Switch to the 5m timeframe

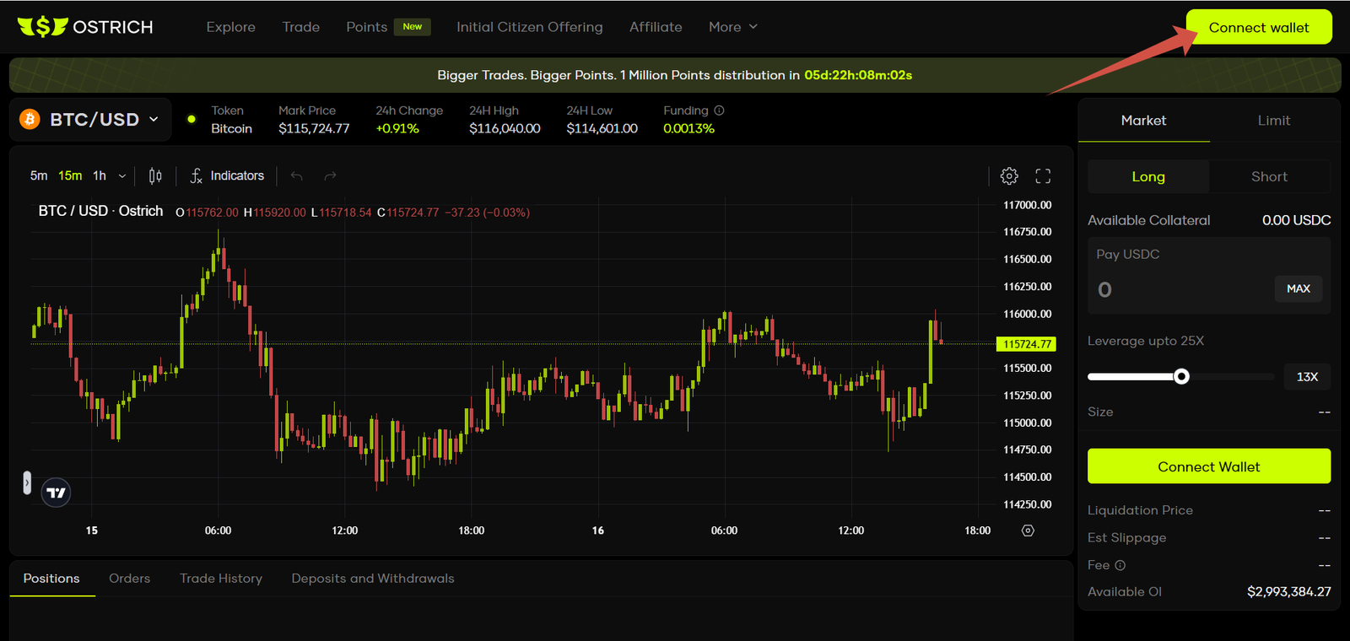coord(39,175)
